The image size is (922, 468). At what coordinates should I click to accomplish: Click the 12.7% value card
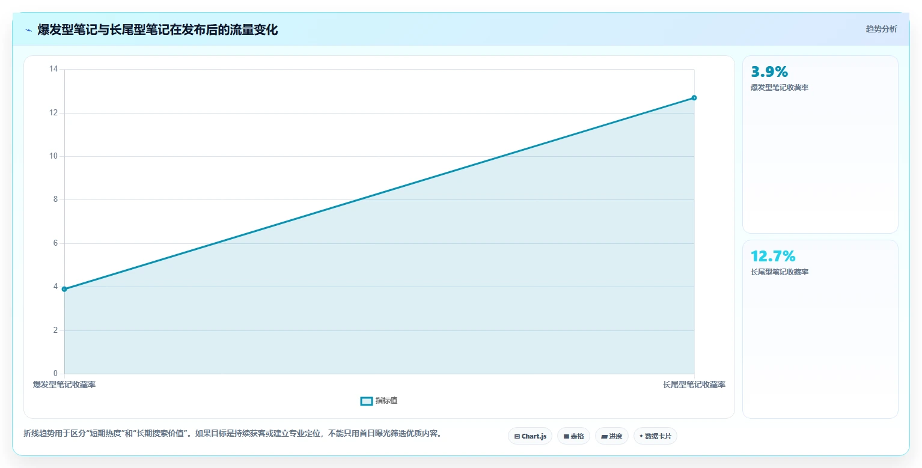pyautogui.click(x=820, y=329)
